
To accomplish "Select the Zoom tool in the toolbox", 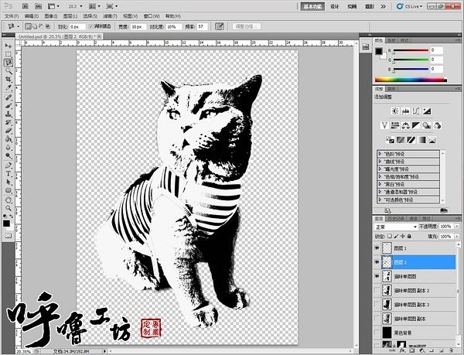I will coord(9,208).
